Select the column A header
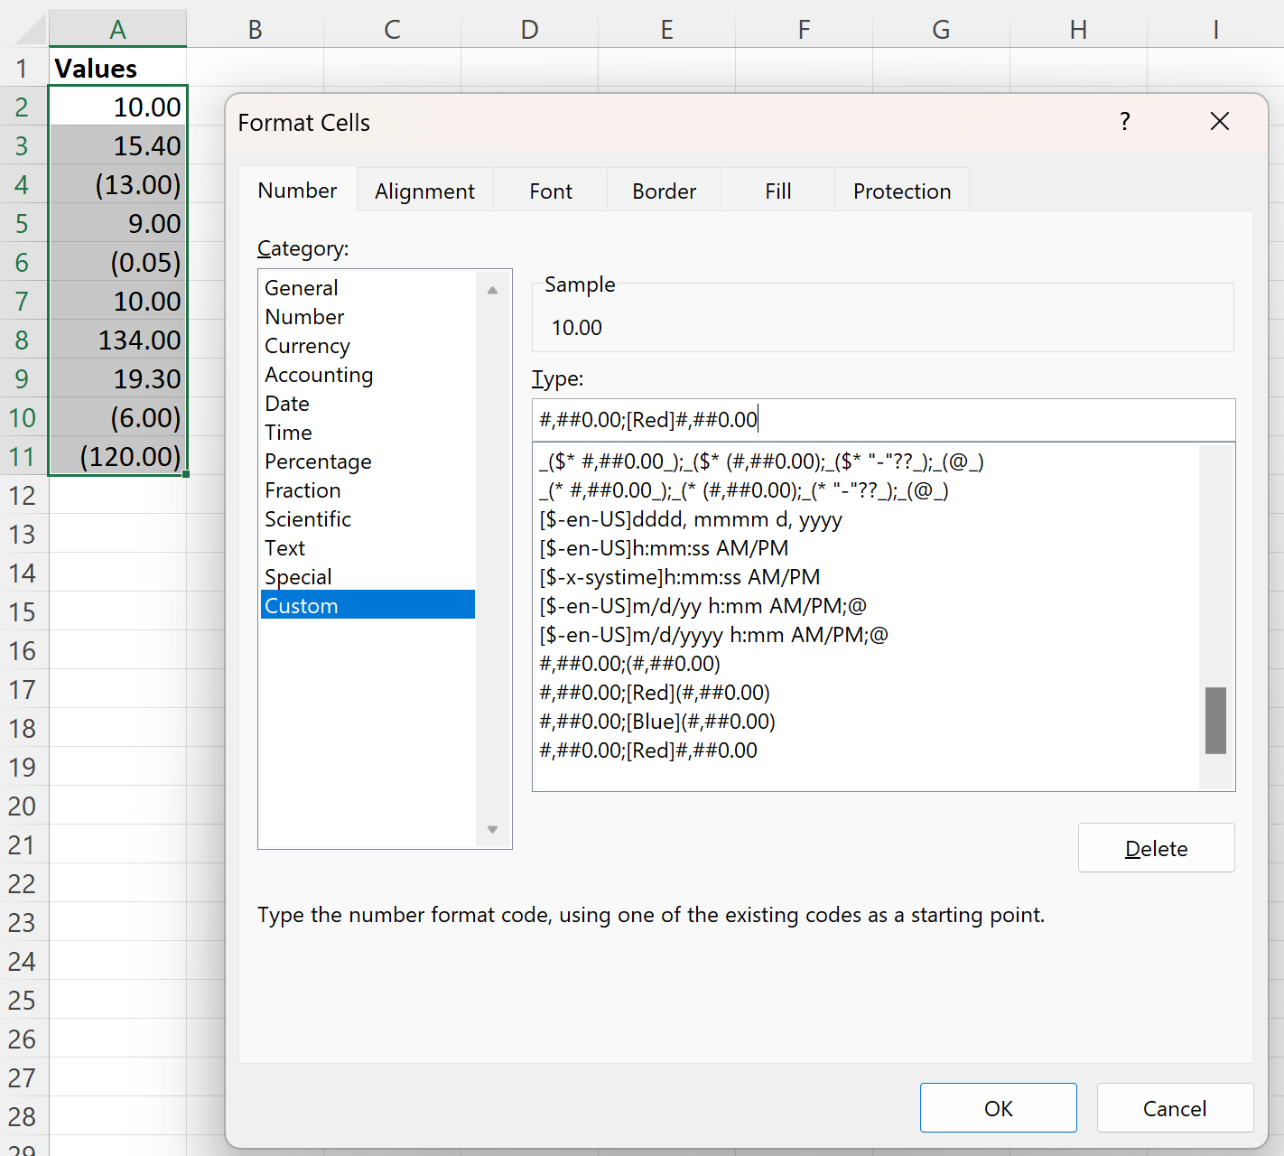The image size is (1284, 1156). pyautogui.click(x=117, y=29)
